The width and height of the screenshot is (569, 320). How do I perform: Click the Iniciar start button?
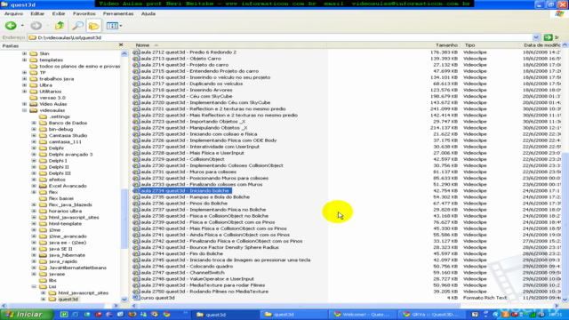pos(25,314)
